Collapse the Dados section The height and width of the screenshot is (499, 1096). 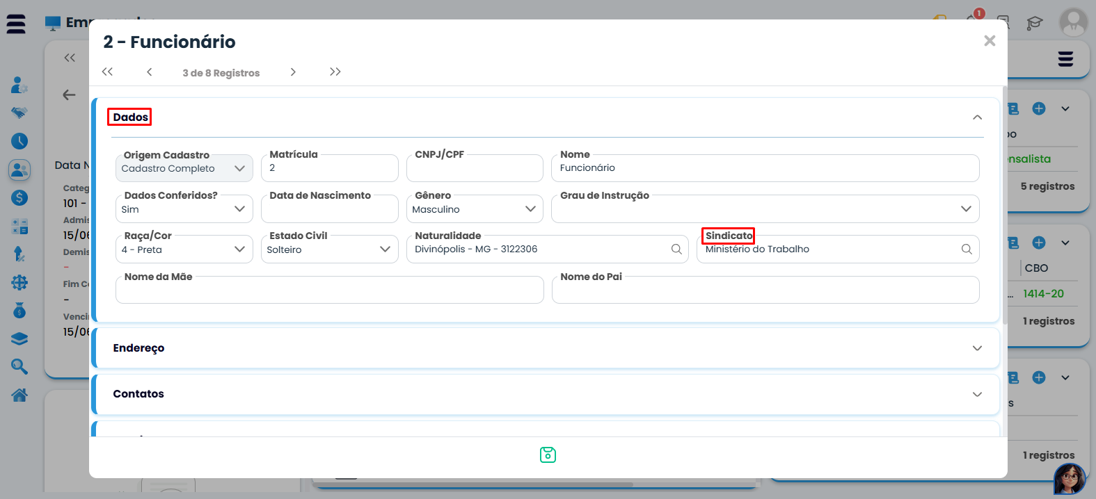click(x=977, y=117)
